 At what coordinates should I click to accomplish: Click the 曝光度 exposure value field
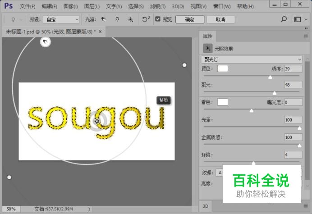coord(294,102)
